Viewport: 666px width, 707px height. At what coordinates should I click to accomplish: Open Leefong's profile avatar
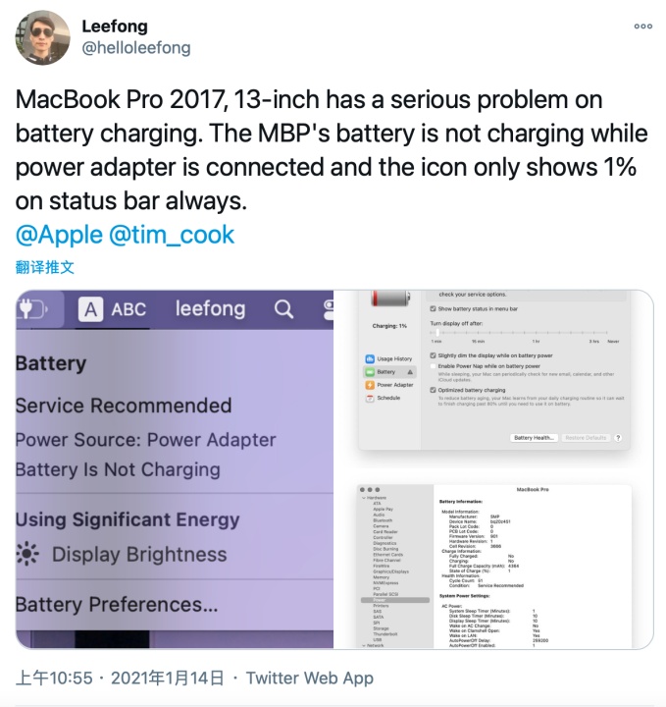[42, 38]
